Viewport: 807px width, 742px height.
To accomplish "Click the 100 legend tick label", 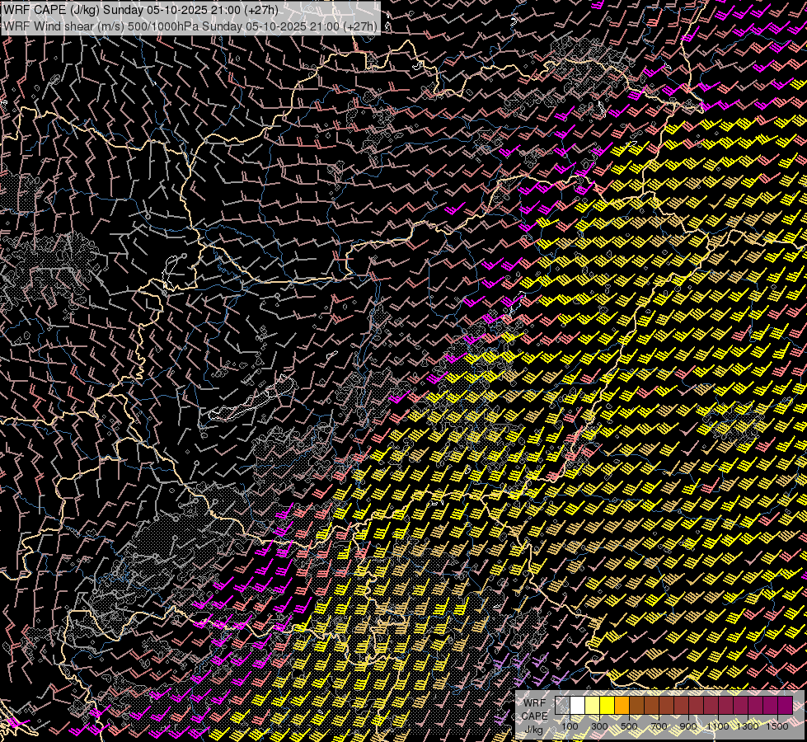I will point(570,726).
